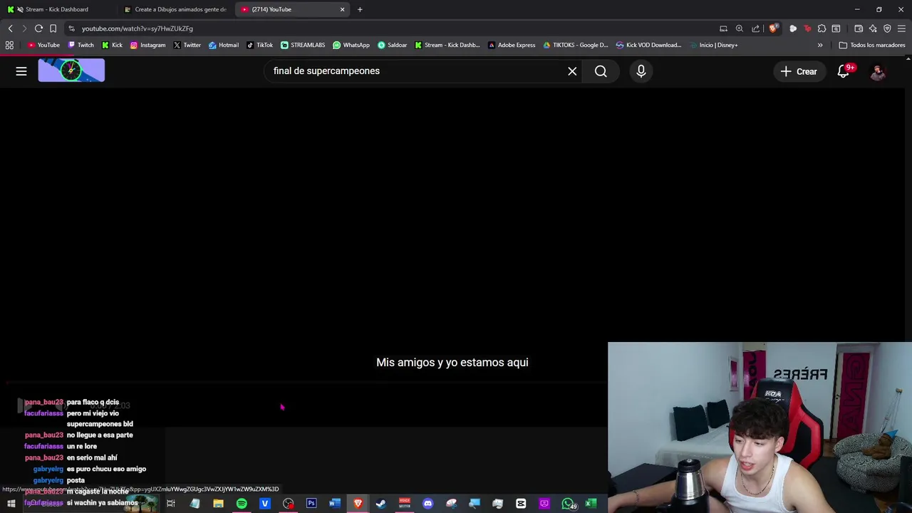Open YouTube bookmark
This screenshot has width=912, height=513.
pyautogui.click(x=44, y=45)
